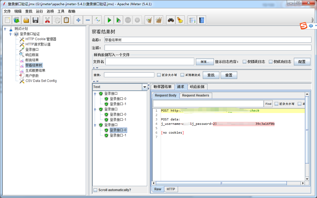This screenshot has width=317, height=198.
Task: Click the Toggle enable/disable icon
Action: point(97,20)
